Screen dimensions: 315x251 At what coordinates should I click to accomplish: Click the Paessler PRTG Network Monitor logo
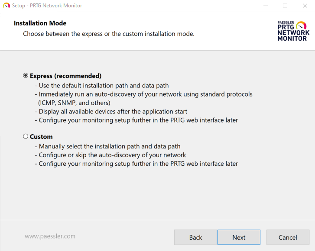pyautogui.click(x=293, y=31)
